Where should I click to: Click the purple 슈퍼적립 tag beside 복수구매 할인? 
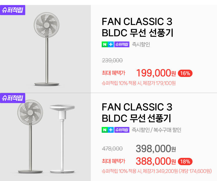coord(122,130)
